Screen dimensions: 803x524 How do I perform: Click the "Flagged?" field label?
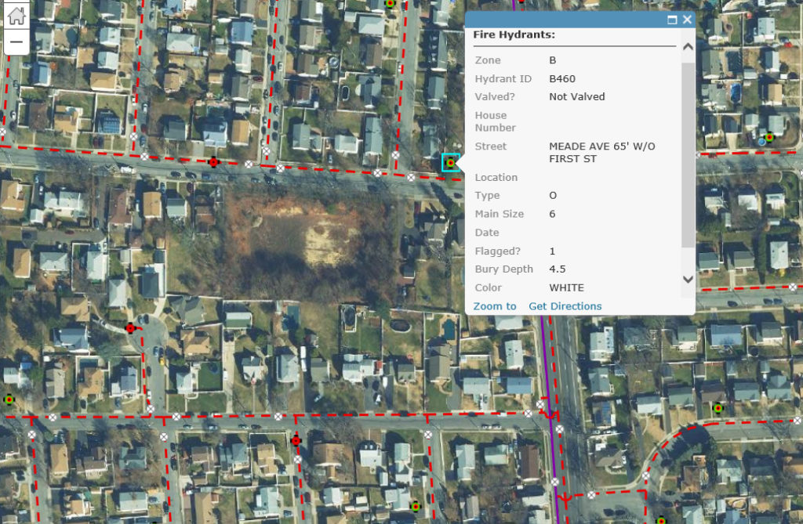(498, 251)
